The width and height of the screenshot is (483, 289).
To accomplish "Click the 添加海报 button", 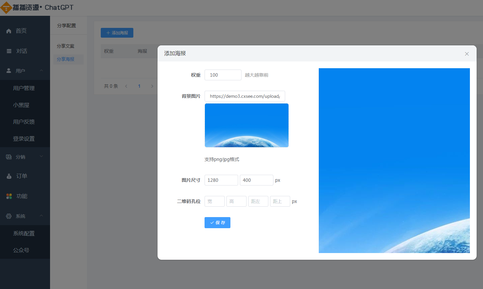I will pos(117,33).
